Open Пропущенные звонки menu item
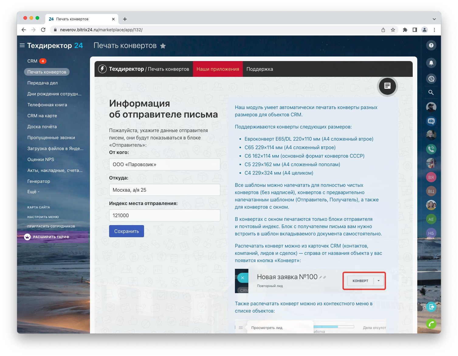Image resolution: width=458 pixels, height=356 pixels. click(51, 138)
